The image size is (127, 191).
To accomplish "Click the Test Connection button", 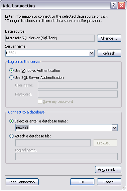I will [22, 182].
